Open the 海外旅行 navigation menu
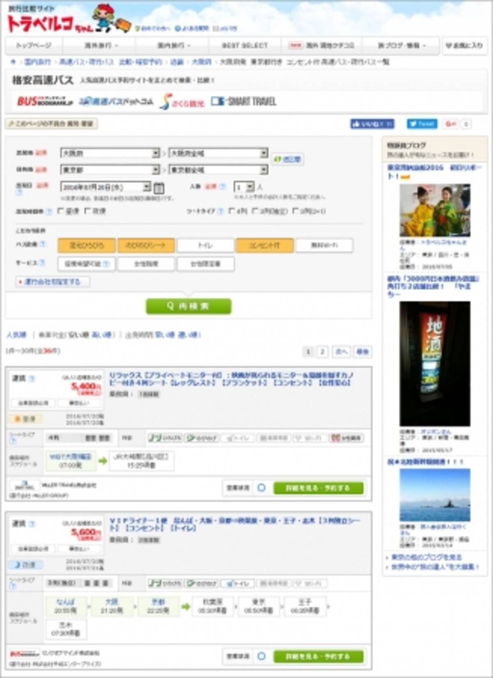Screen dimensions: 493x678 pyautogui.click(x=99, y=46)
